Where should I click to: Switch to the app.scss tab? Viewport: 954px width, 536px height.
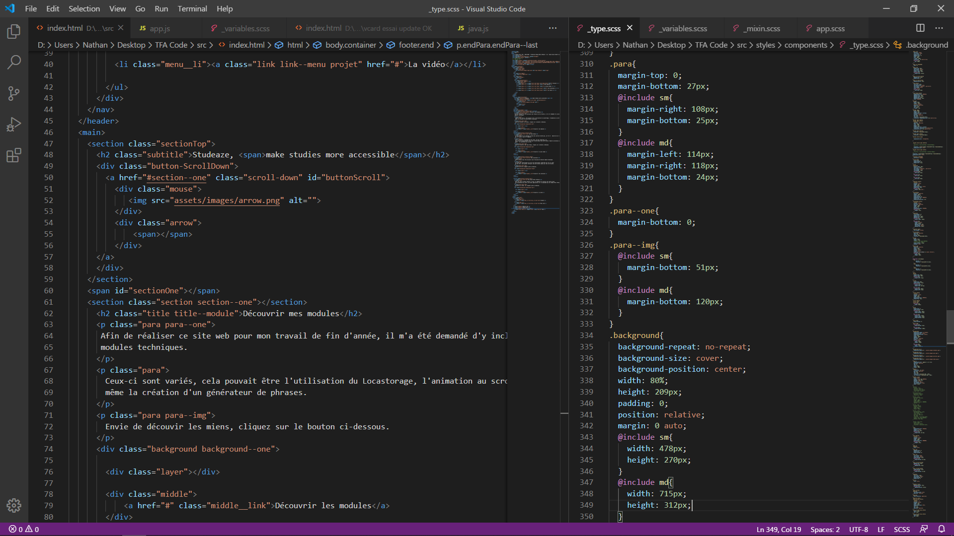tap(830, 28)
